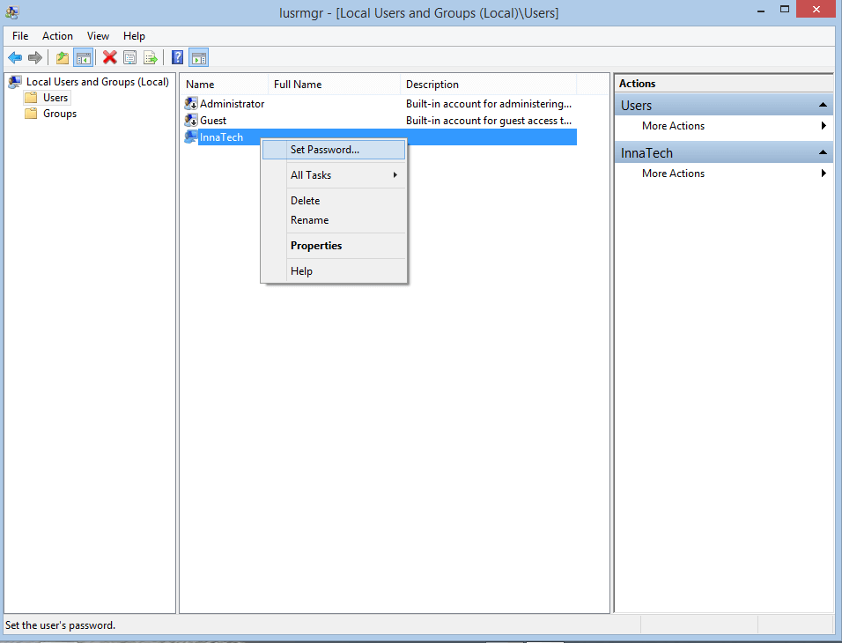The width and height of the screenshot is (842, 643).
Task: Toggle Show/Hide Console Tree toolbar icon
Action: click(x=83, y=58)
